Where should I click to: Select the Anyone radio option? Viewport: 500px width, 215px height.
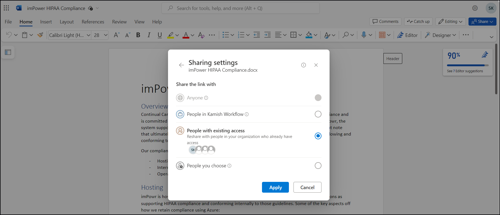coord(318,98)
